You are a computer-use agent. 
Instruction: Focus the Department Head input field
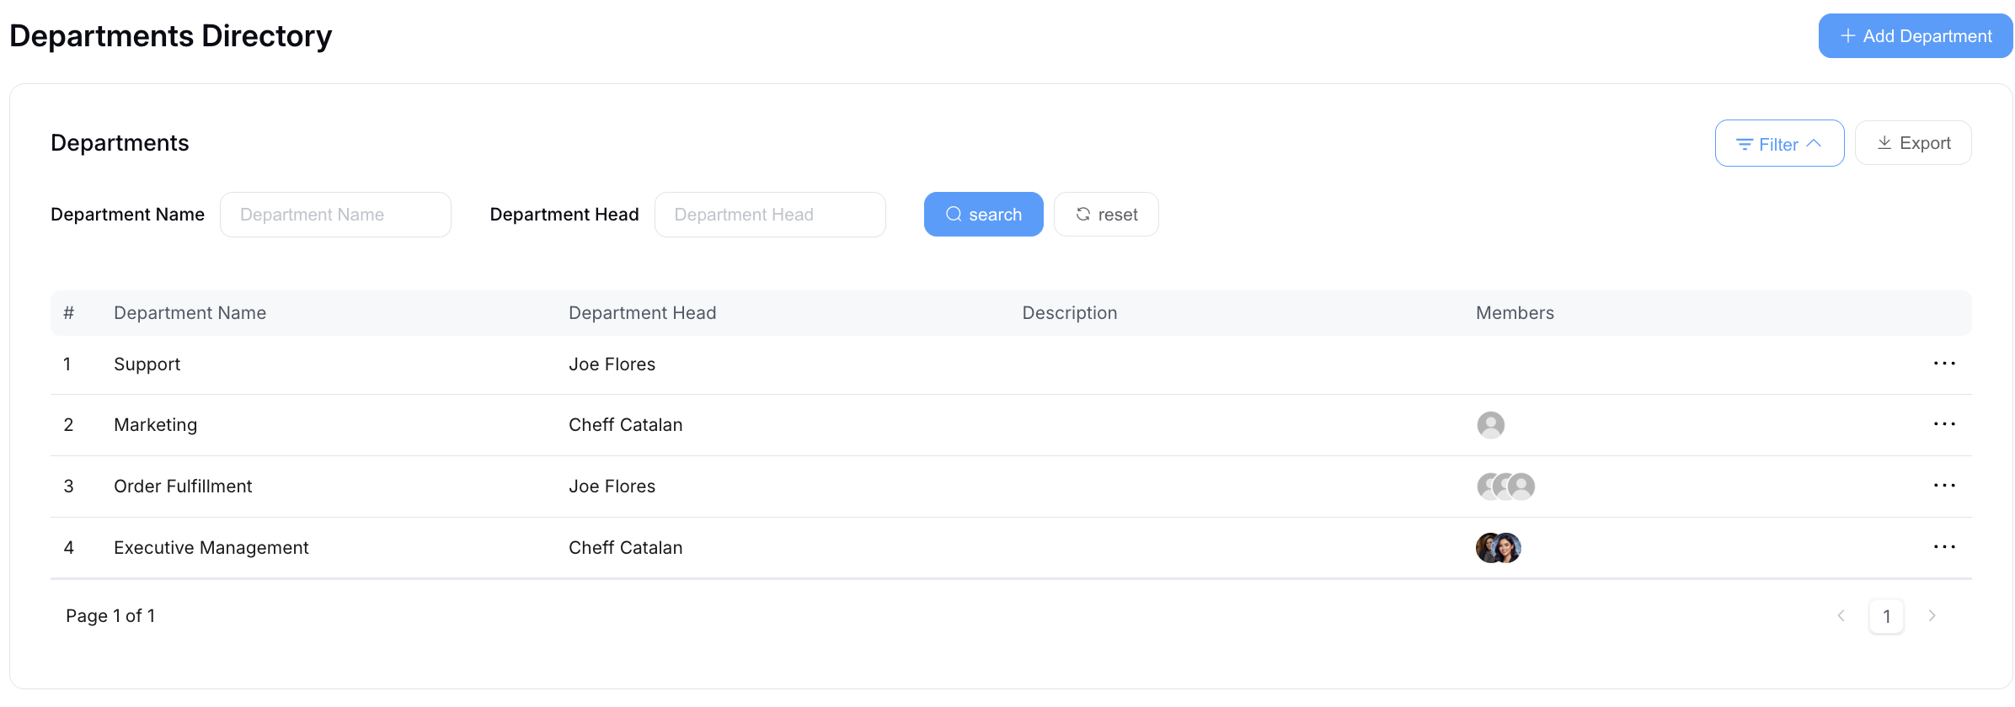click(x=770, y=215)
